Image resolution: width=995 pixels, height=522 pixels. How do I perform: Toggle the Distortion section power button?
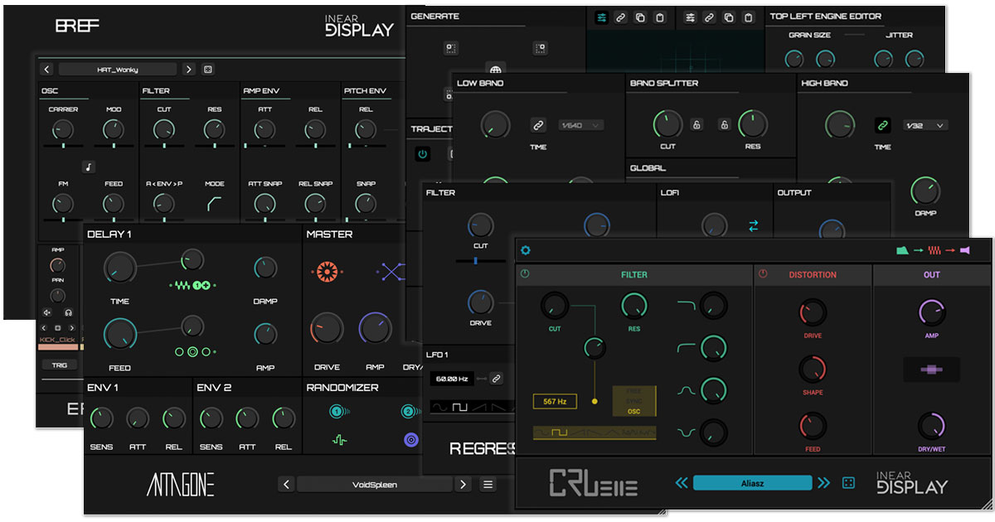(763, 274)
